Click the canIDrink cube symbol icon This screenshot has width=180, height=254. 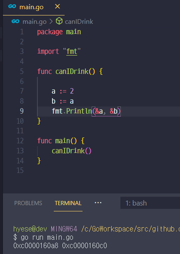[x=59, y=21]
